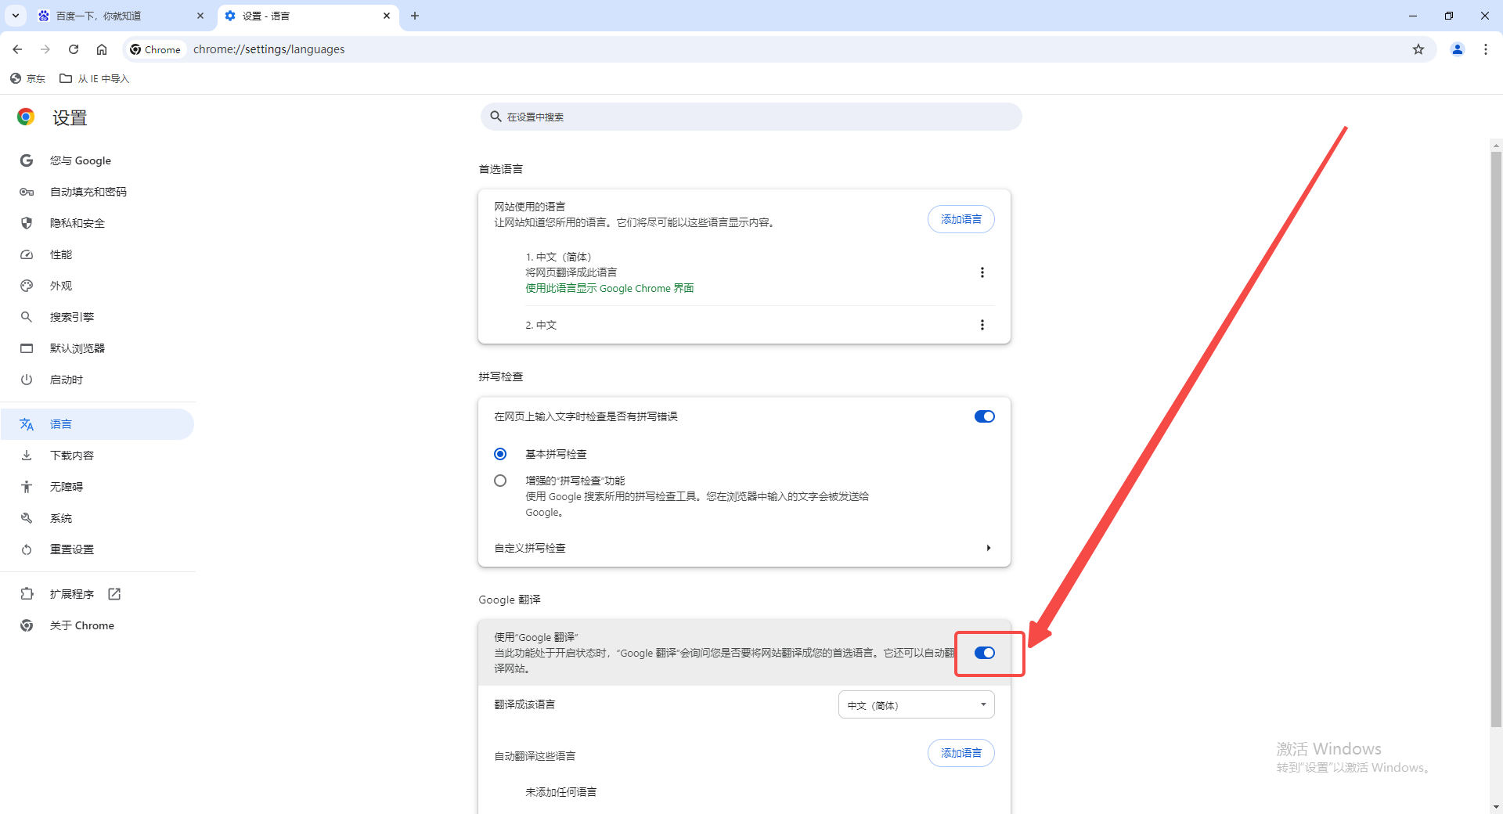Click the 首选语言 section heading

[x=500, y=169]
